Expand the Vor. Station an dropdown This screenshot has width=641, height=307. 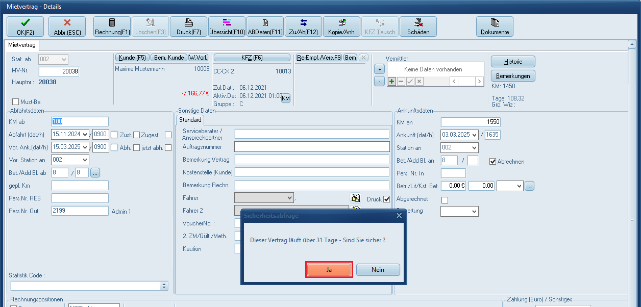84,160
